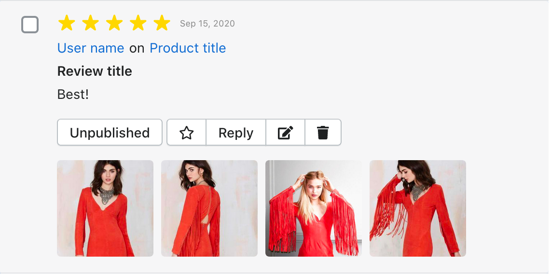Image resolution: width=551 pixels, height=274 pixels.
Task: Select the review checkbox
Action: tap(30, 25)
